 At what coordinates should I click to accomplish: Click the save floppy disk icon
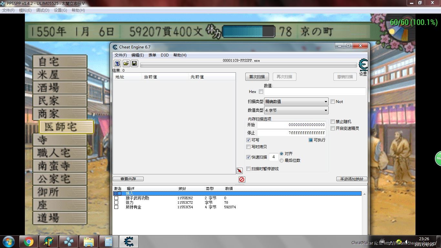pyautogui.click(x=134, y=63)
